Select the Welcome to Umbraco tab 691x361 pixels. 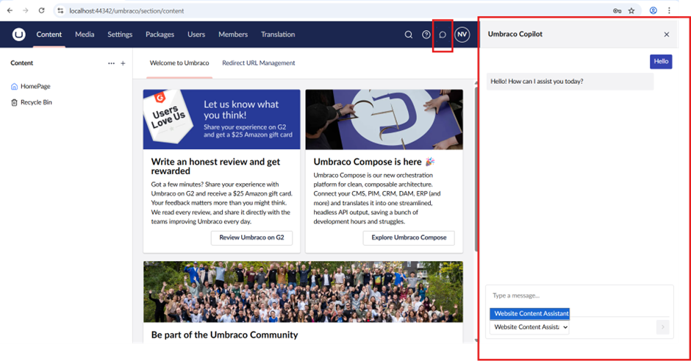(179, 63)
